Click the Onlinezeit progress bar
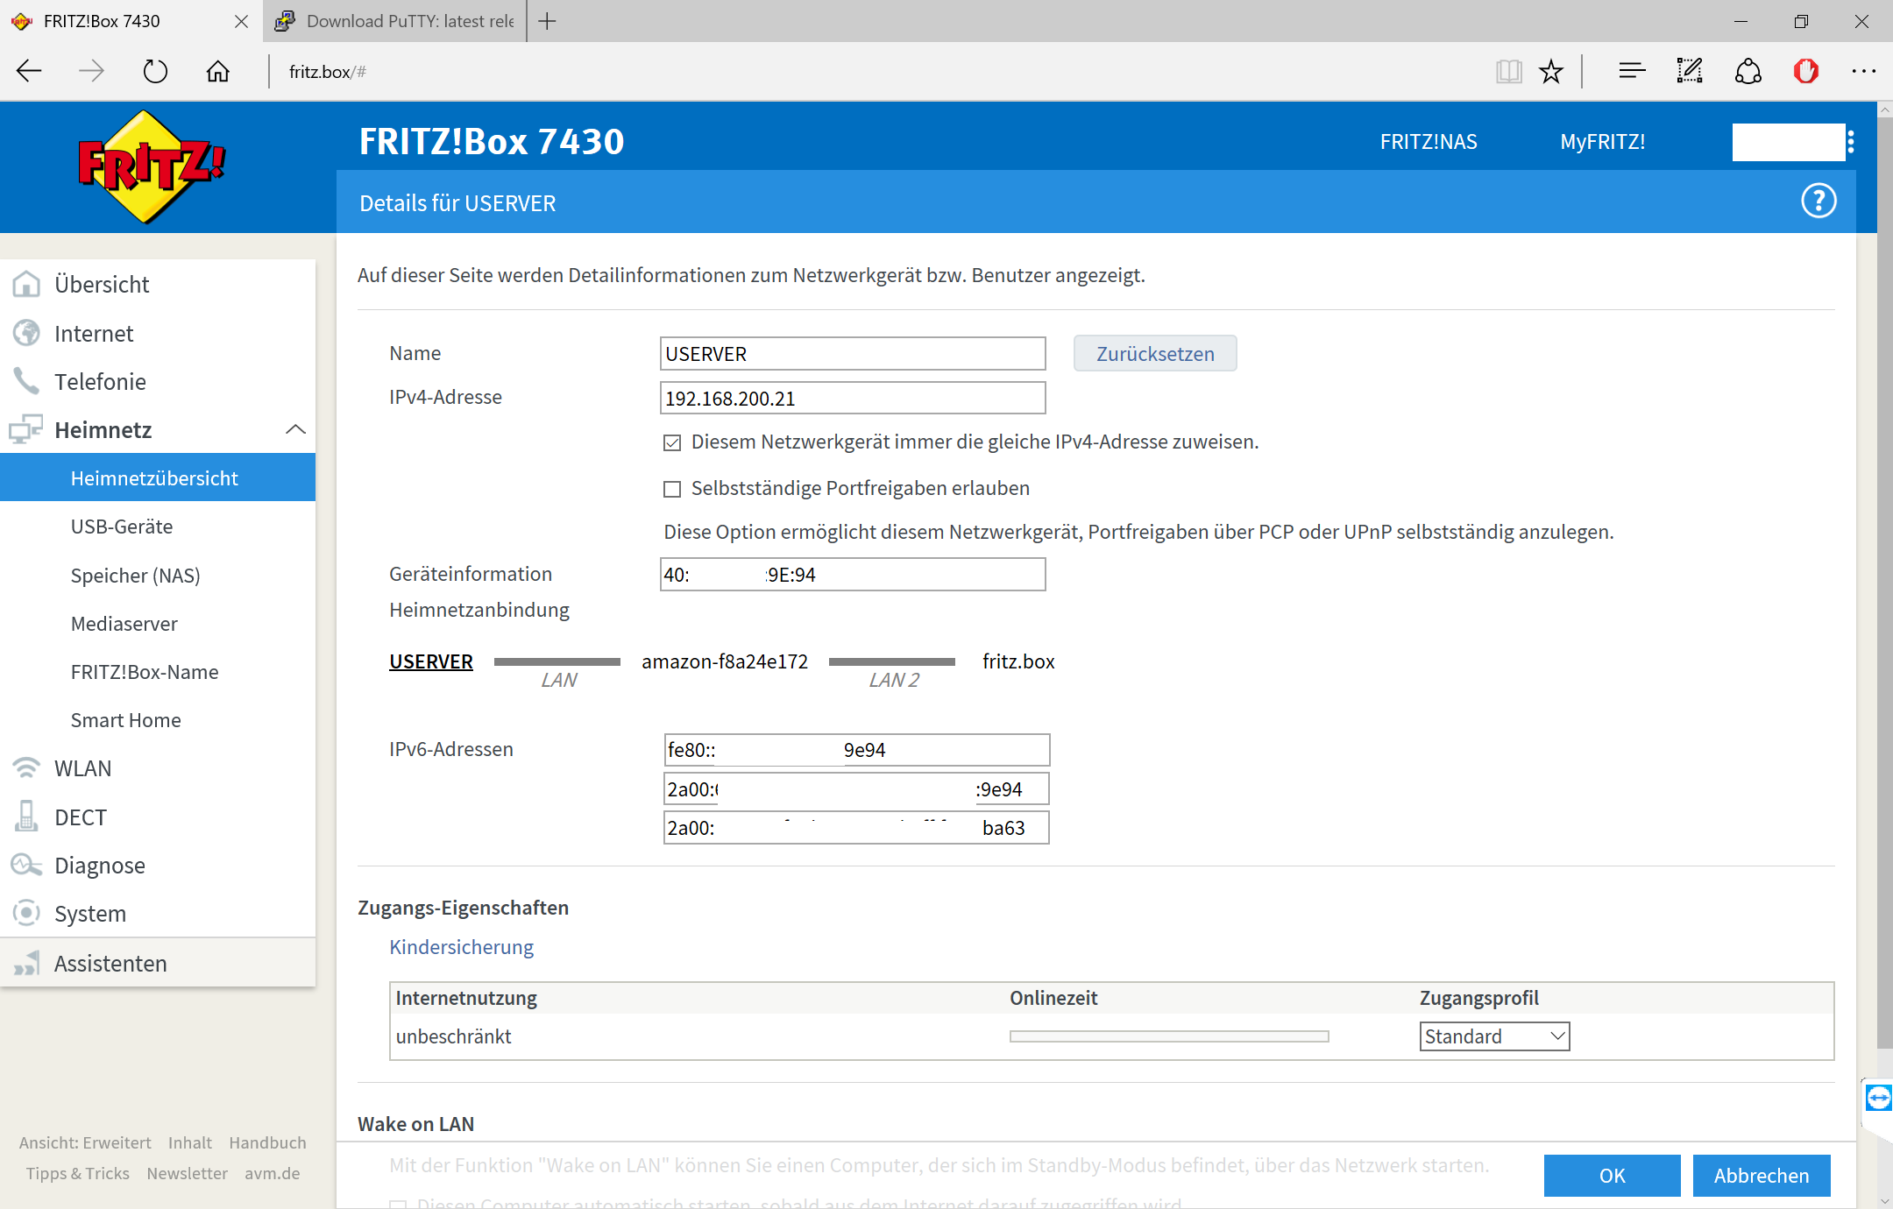Image resolution: width=1893 pixels, height=1209 pixels. pyautogui.click(x=1168, y=1036)
